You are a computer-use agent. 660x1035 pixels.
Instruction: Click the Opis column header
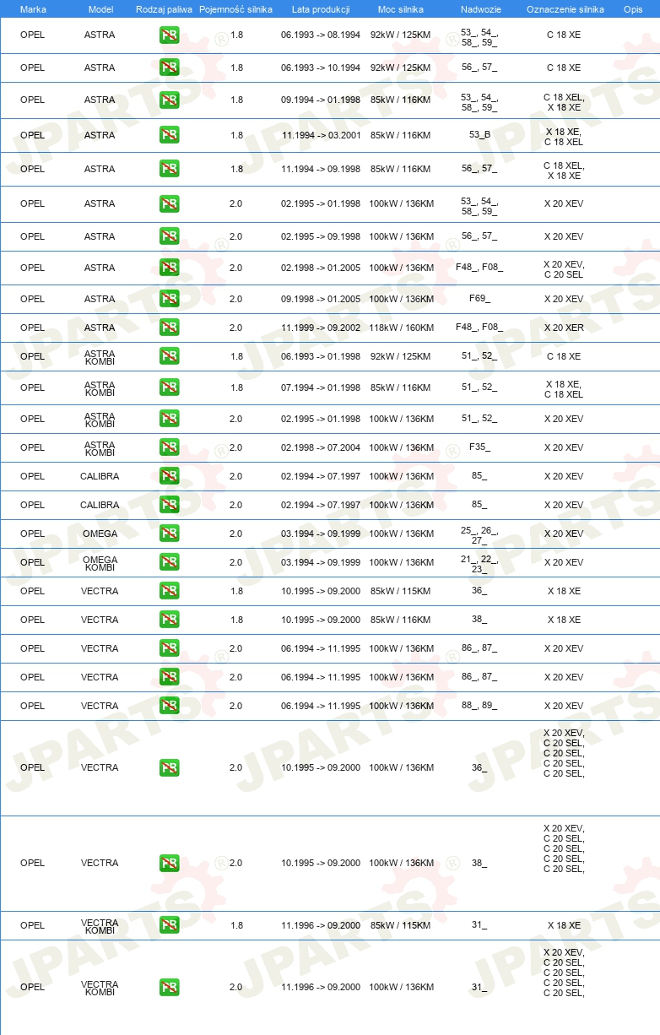[633, 9]
